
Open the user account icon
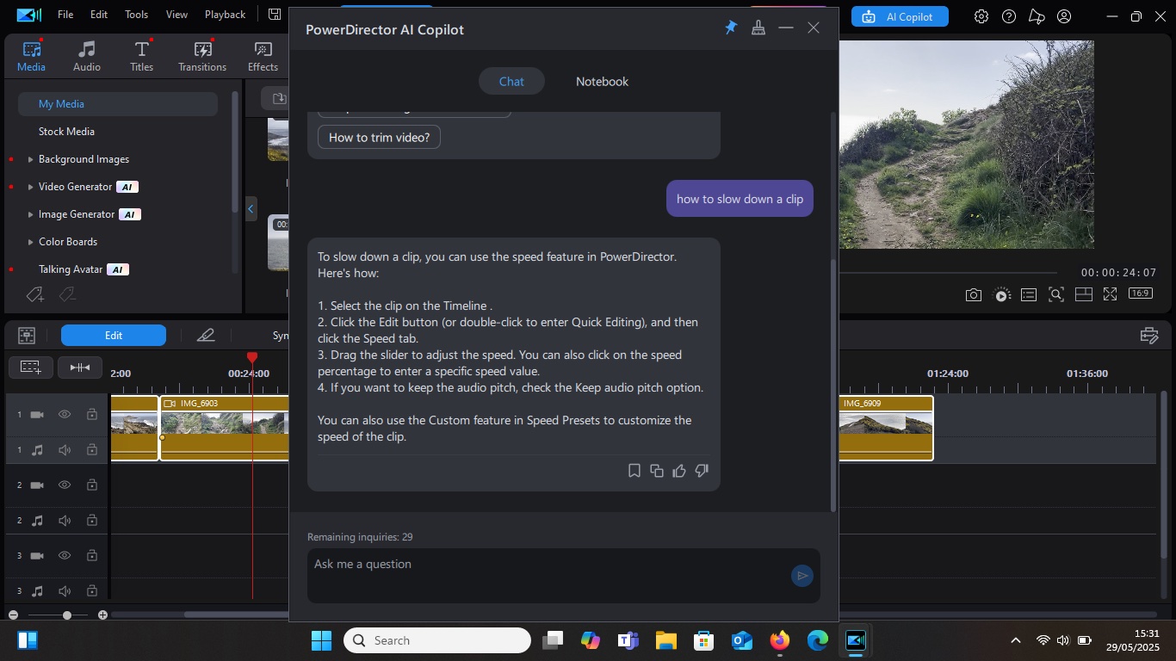(1064, 16)
